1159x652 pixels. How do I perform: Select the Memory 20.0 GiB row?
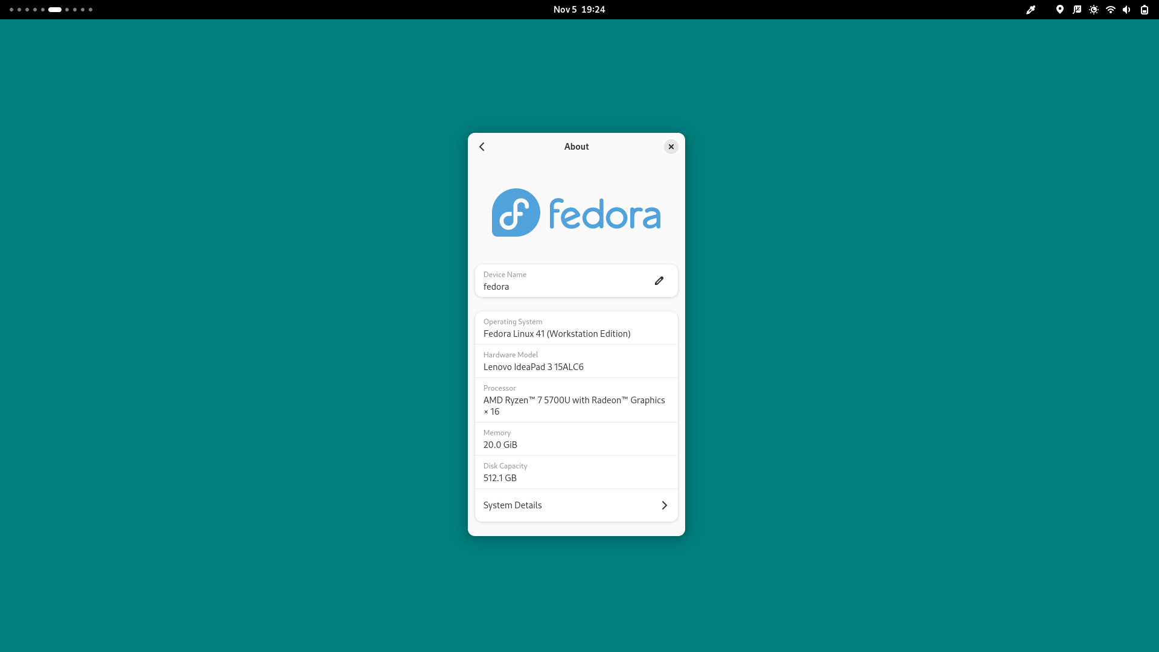pos(576,439)
